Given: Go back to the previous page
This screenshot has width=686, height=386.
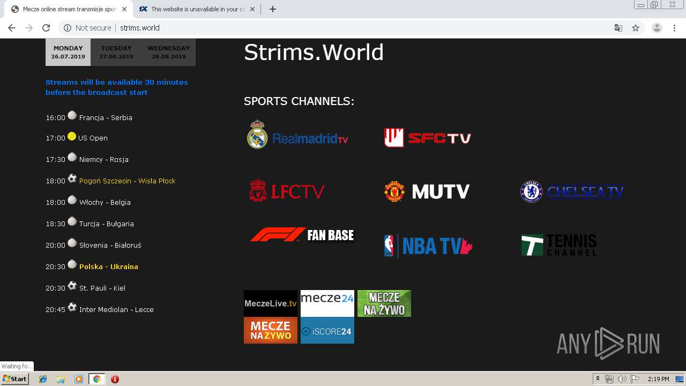Looking at the screenshot, I should point(12,28).
